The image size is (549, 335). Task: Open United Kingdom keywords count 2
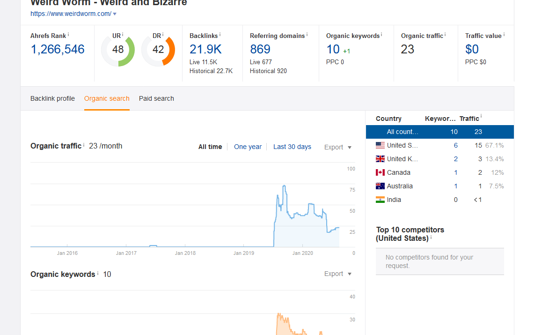click(455, 159)
